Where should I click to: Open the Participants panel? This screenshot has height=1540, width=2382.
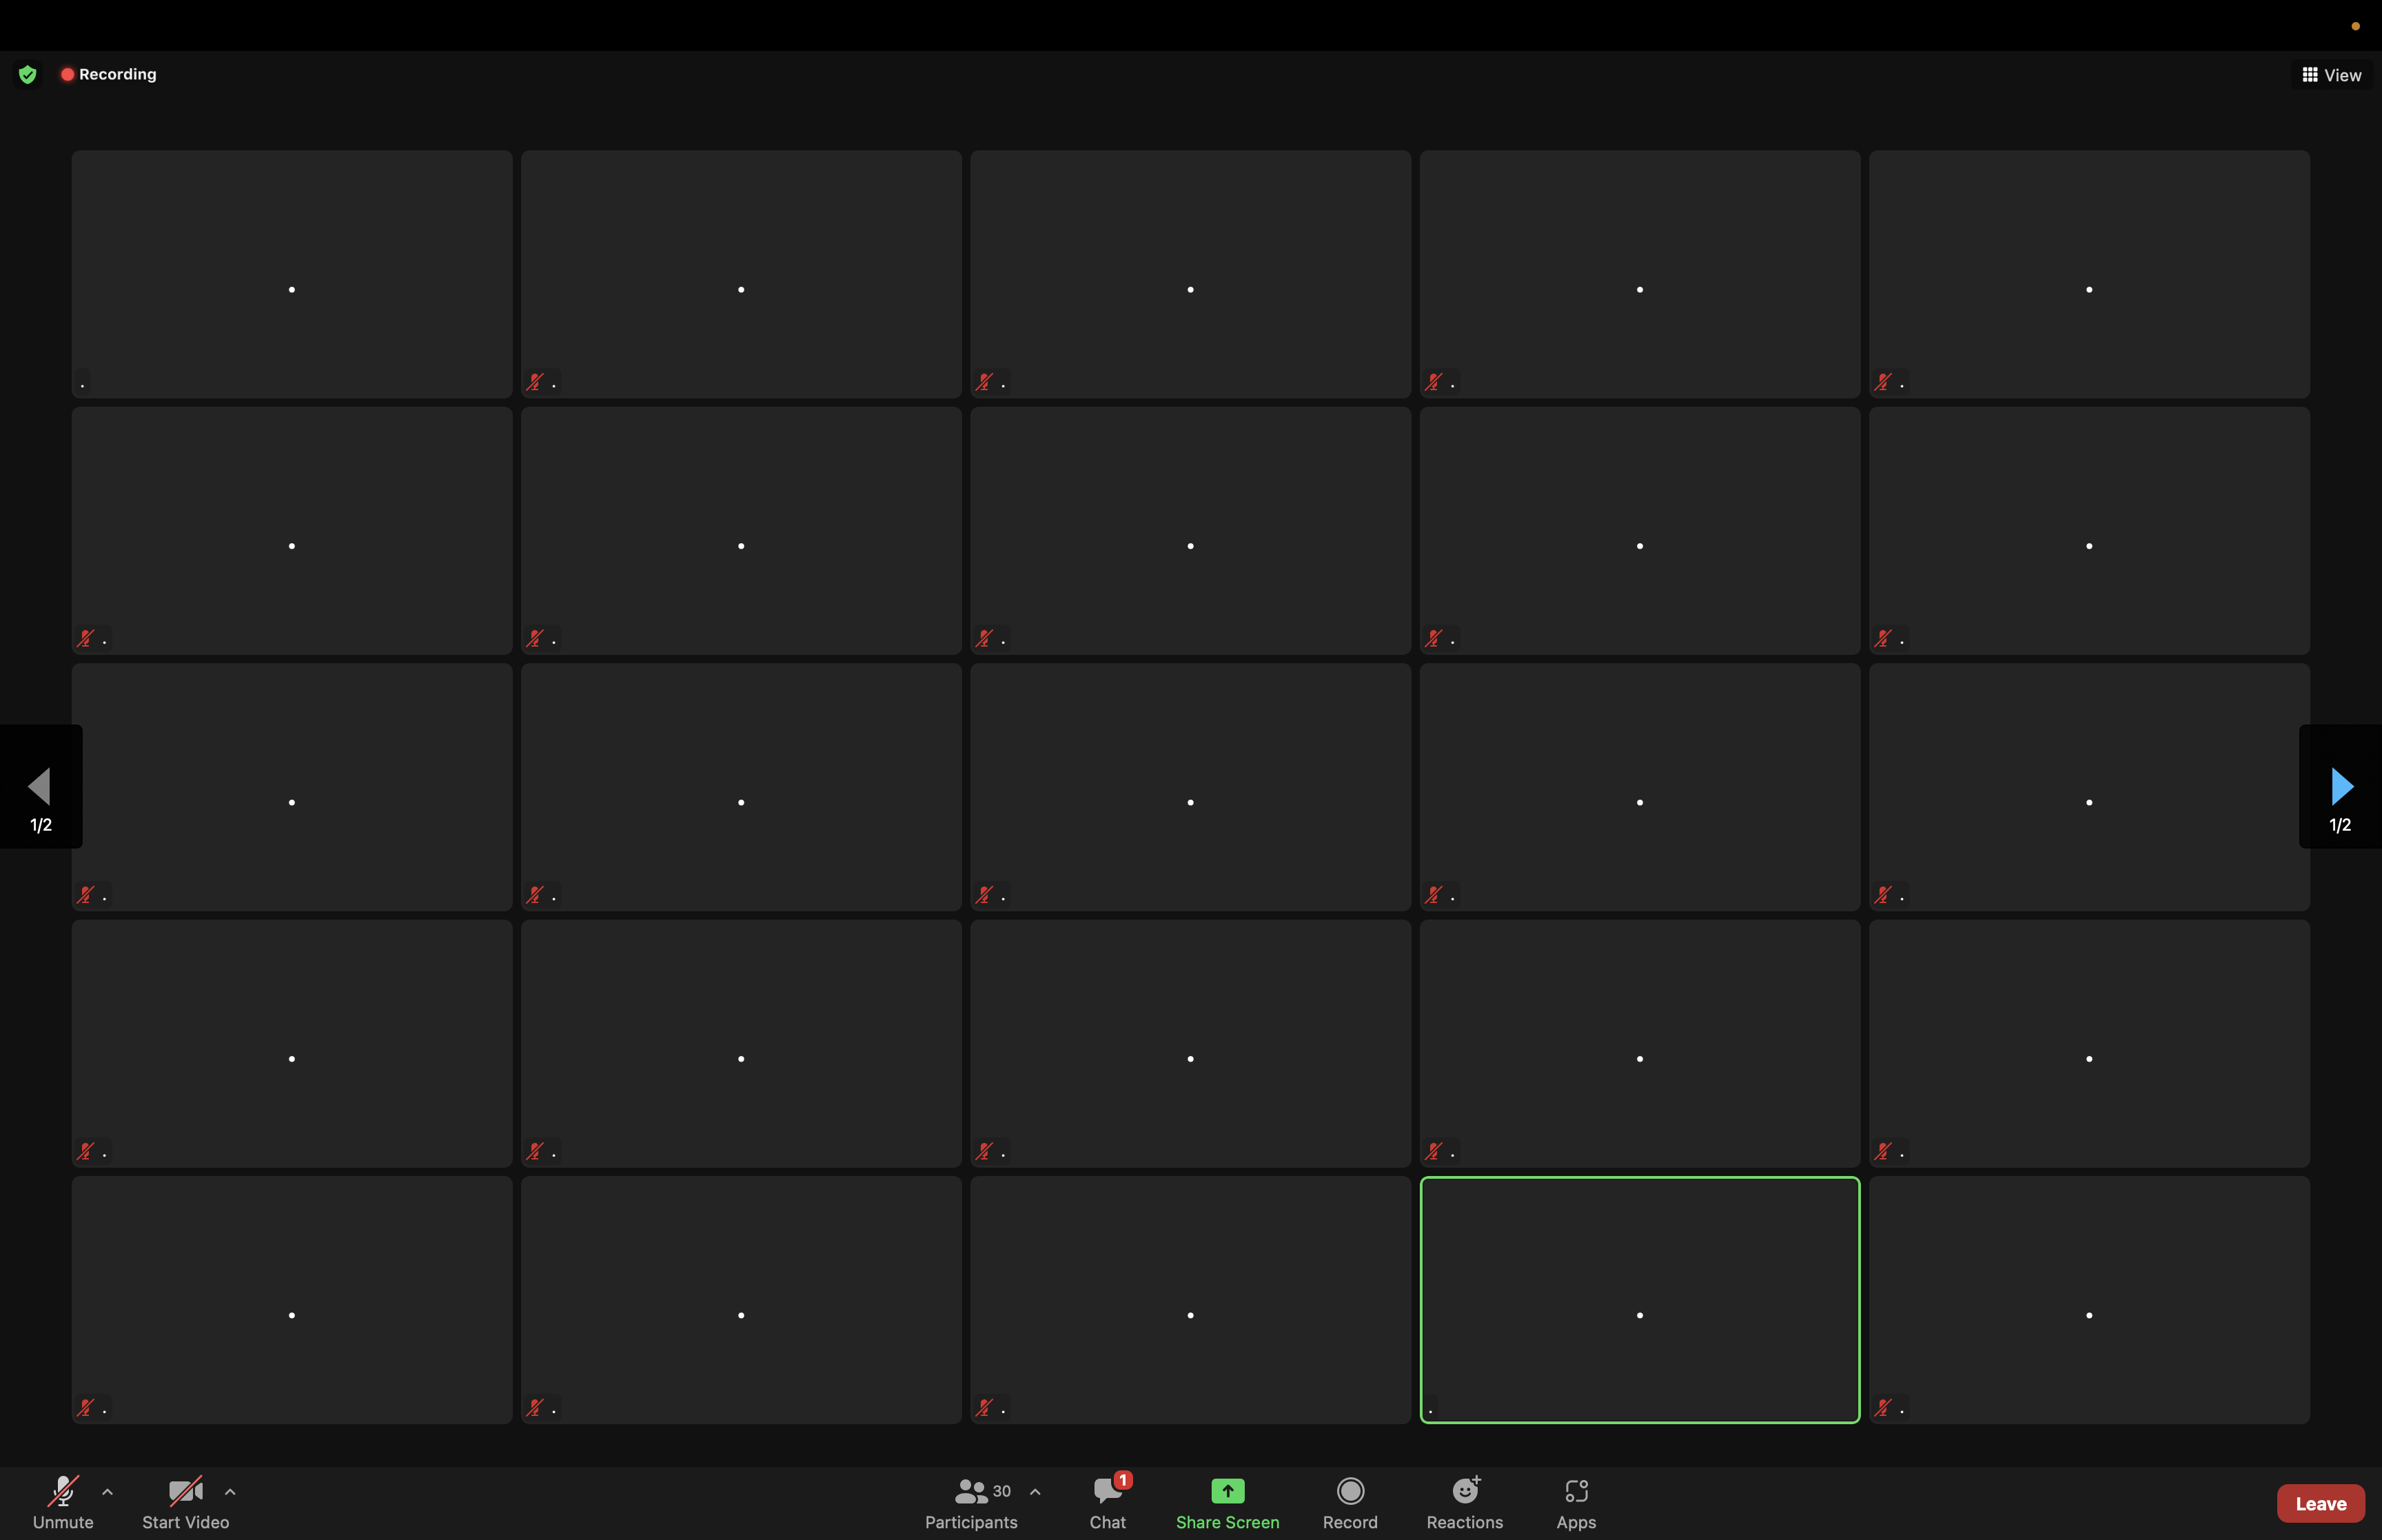click(x=970, y=1502)
